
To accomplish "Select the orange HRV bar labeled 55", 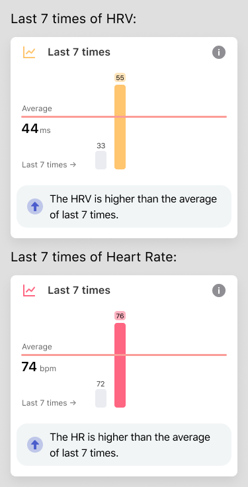I will coord(120,127).
